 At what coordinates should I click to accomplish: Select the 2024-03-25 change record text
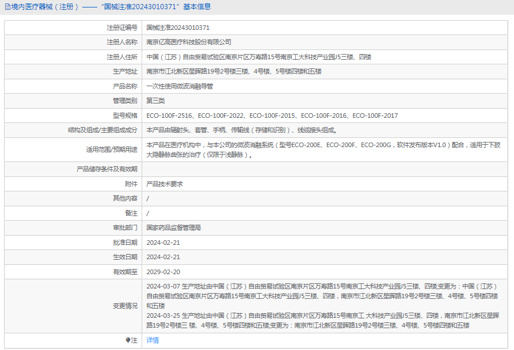click(323, 321)
